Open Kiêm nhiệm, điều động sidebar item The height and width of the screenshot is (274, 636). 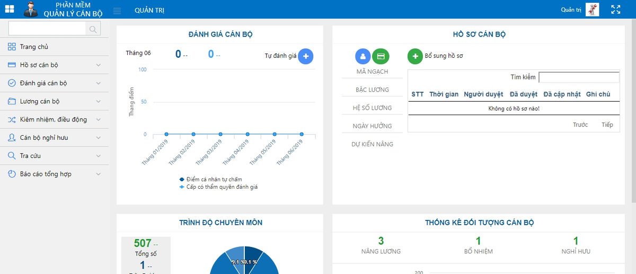[x=54, y=120]
